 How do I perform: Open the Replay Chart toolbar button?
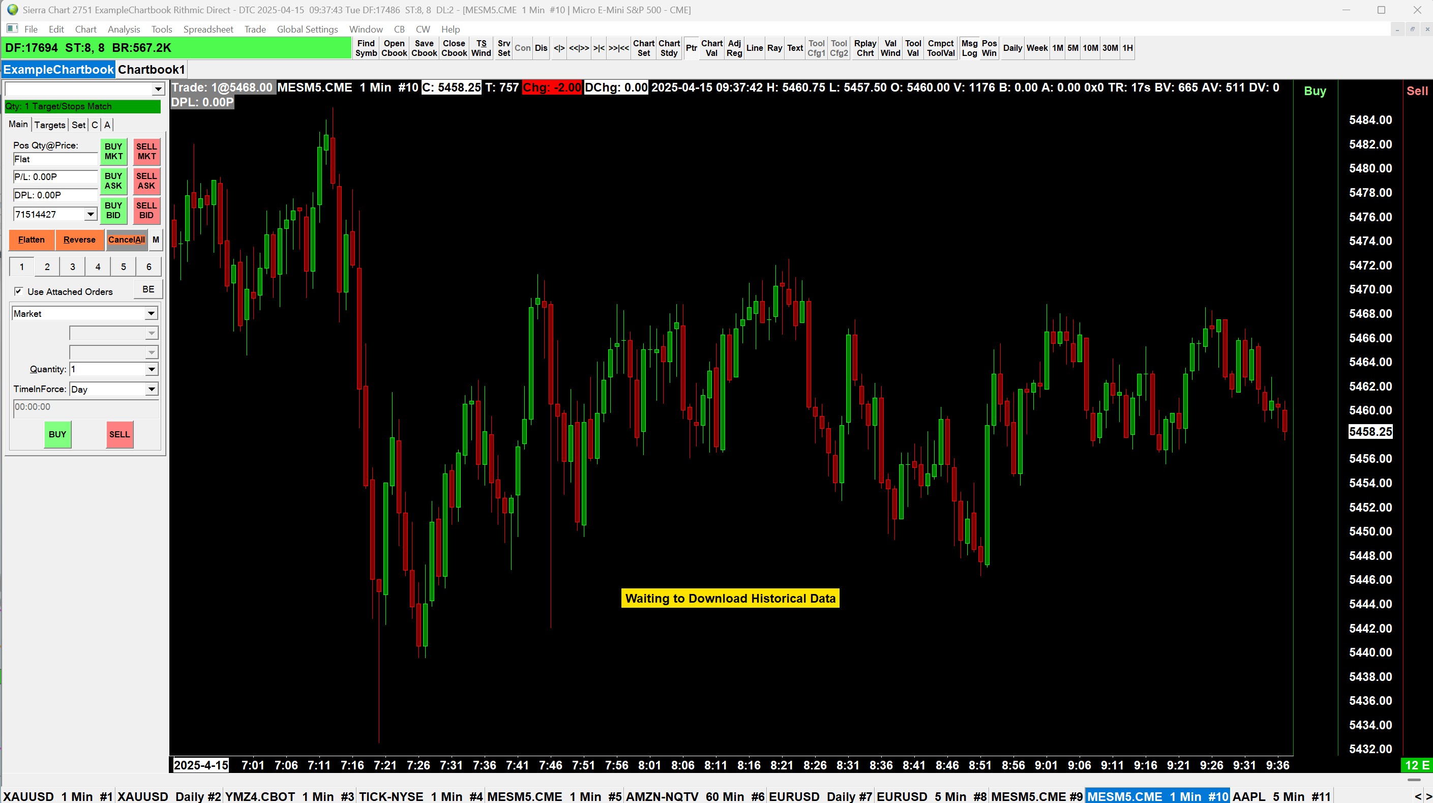(864, 48)
